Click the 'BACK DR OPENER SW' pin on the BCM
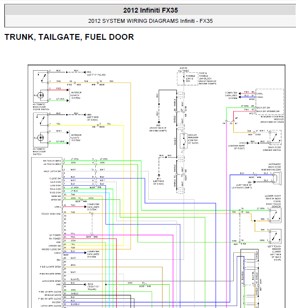This screenshot has height=308, width=296. tap(268, 111)
